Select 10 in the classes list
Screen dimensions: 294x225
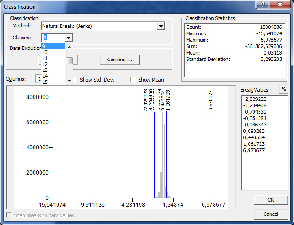(x=53, y=52)
